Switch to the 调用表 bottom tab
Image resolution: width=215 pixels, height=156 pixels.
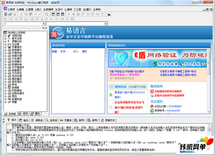pos(37,120)
